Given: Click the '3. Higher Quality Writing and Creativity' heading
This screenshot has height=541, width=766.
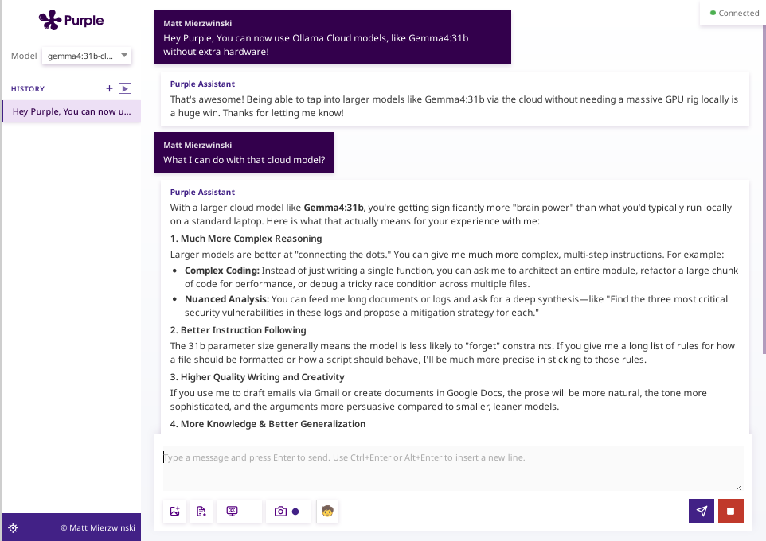Looking at the screenshot, I should click(x=257, y=377).
